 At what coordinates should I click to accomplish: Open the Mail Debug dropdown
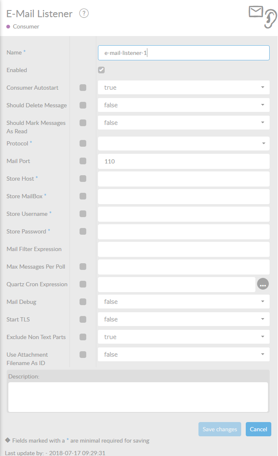pos(183,302)
